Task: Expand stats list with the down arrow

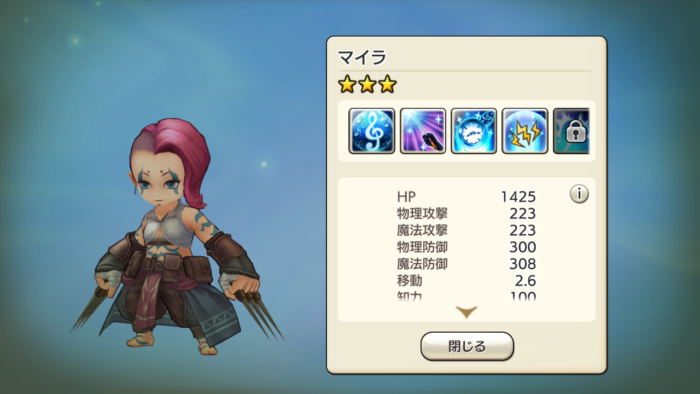Action: [466, 312]
